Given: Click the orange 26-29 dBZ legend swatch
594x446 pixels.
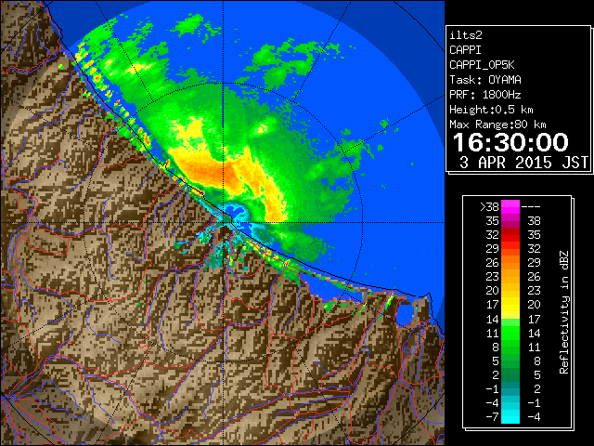Looking at the screenshot, I should [x=510, y=263].
